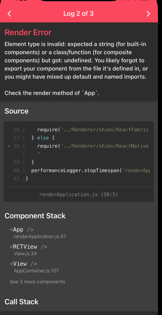Viewport: 162px width, 315px height.
Task: Select the 'Render Error' heading
Action: pyautogui.click(x=28, y=32)
